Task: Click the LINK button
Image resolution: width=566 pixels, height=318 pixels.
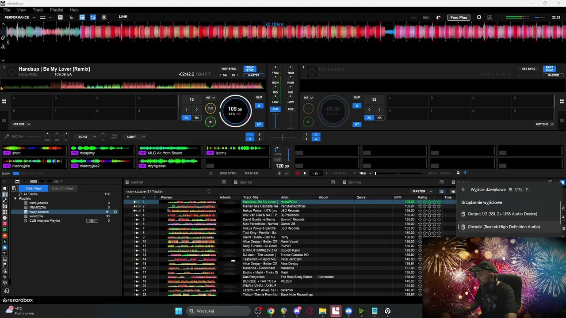Action: (x=123, y=17)
